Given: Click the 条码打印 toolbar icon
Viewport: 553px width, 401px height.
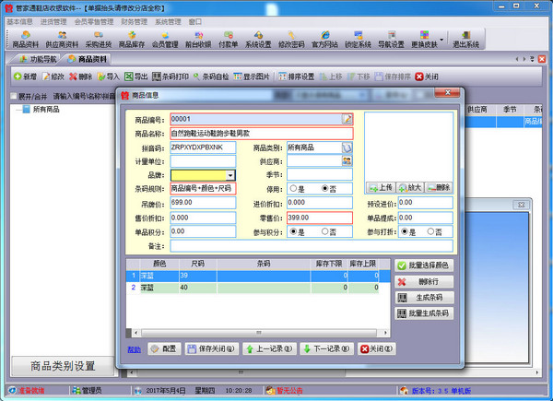Looking at the screenshot, I should point(171,77).
